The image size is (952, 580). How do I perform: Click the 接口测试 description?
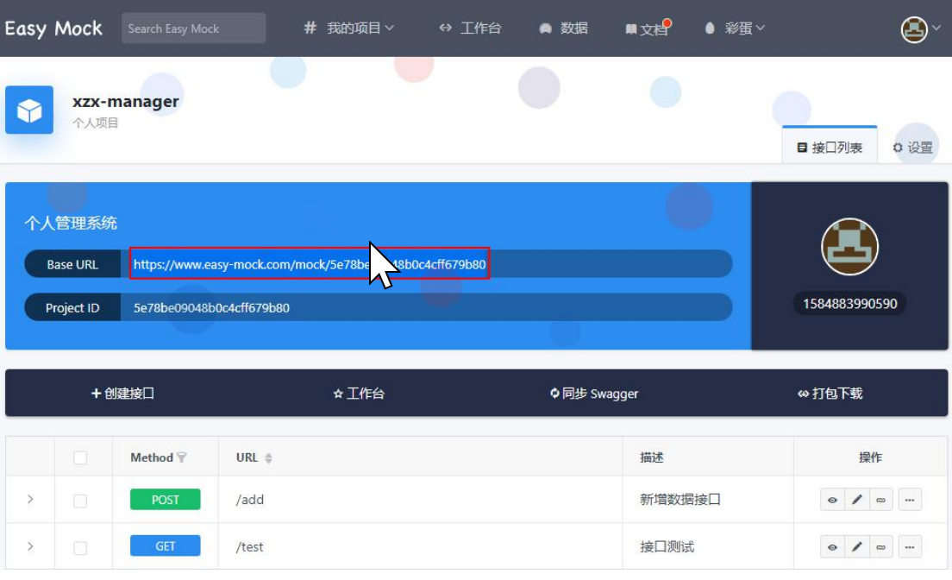point(667,546)
